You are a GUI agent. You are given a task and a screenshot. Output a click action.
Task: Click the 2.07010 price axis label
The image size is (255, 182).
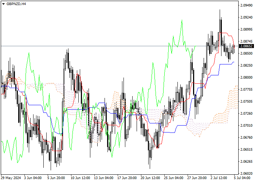246,126
